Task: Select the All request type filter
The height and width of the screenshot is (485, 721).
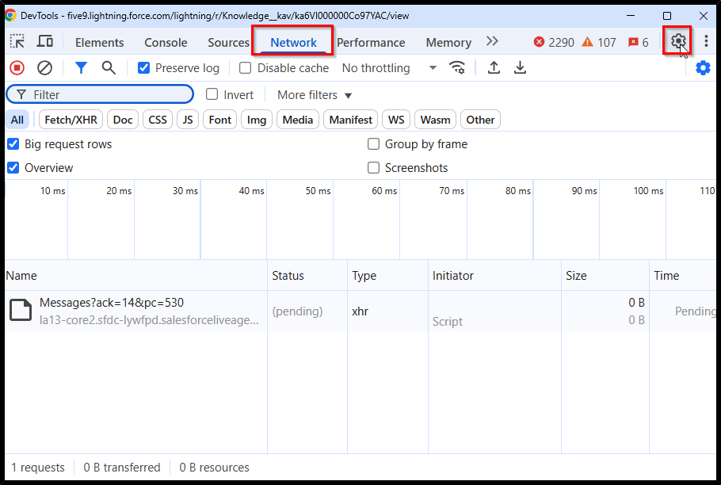Action: click(17, 120)
